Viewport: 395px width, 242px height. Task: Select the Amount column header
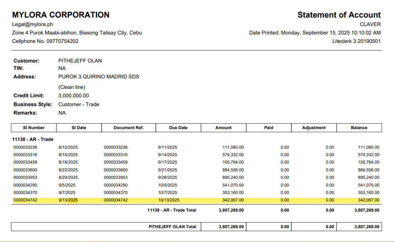coord(224,128)
